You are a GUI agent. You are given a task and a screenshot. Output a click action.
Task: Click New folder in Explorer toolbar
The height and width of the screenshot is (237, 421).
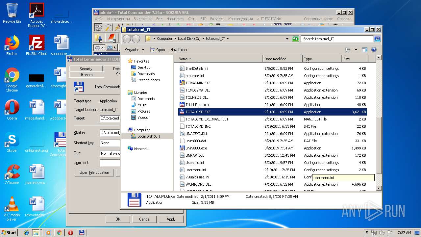179,50
